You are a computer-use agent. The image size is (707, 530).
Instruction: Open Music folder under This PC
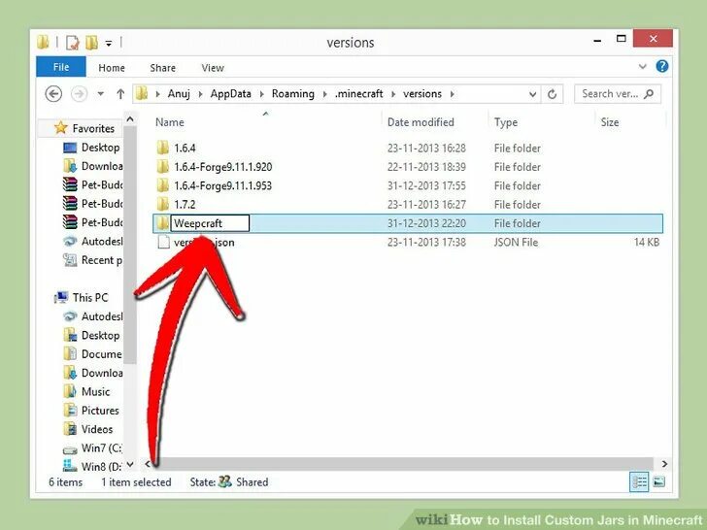pos(95,391)
